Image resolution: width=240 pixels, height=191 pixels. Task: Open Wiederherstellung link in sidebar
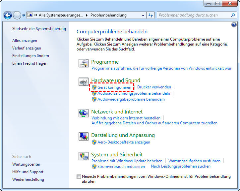tap(28, 179)
